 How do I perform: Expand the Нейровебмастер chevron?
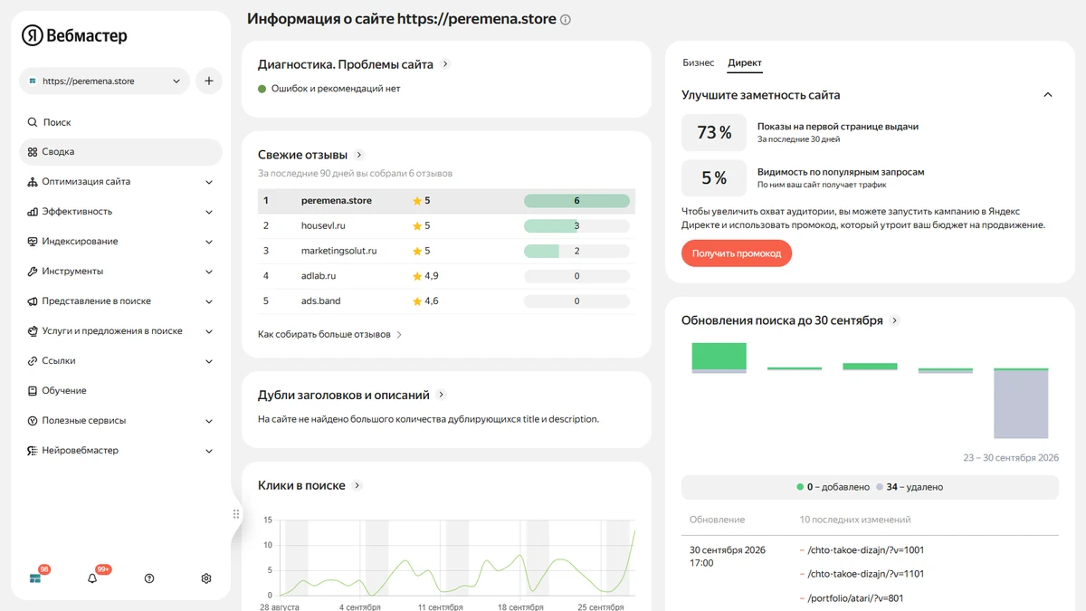coord(209,451)
